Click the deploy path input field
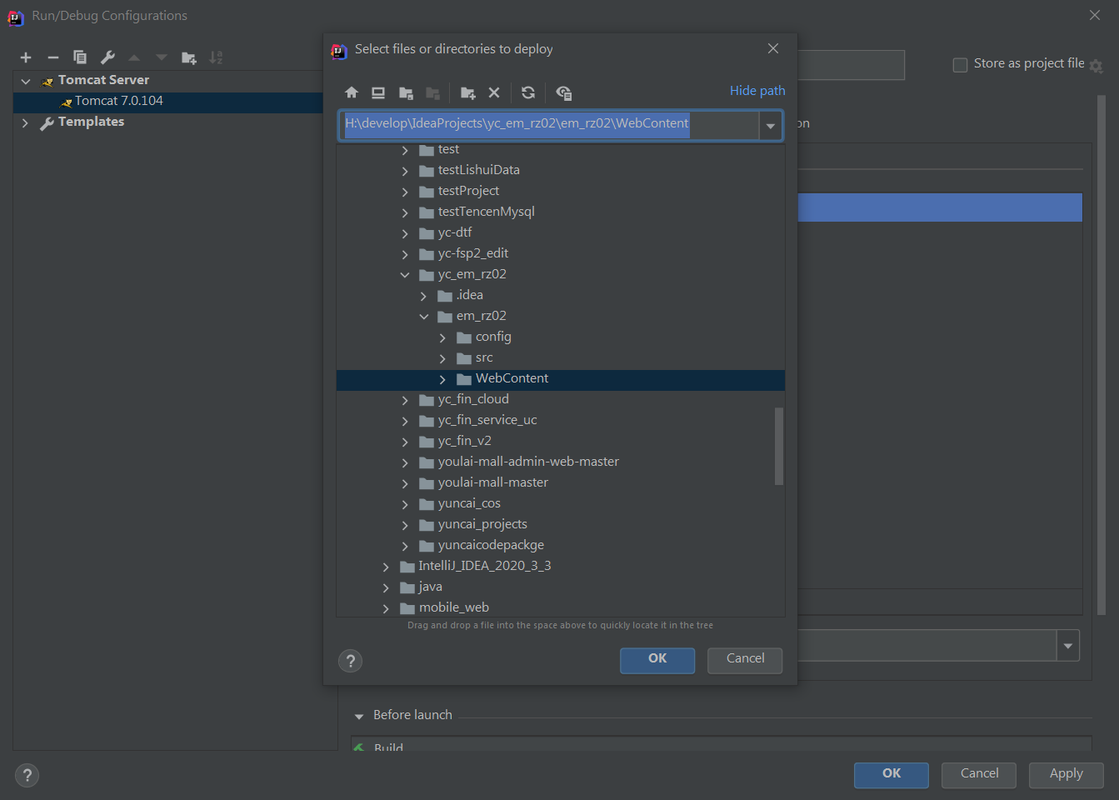This screenshot has height=800, width=1119. tap(549, 125)
